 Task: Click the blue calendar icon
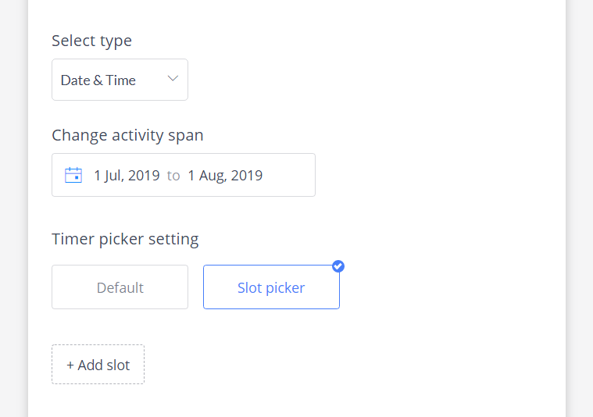pyautogui.click(x=73, y=175)
